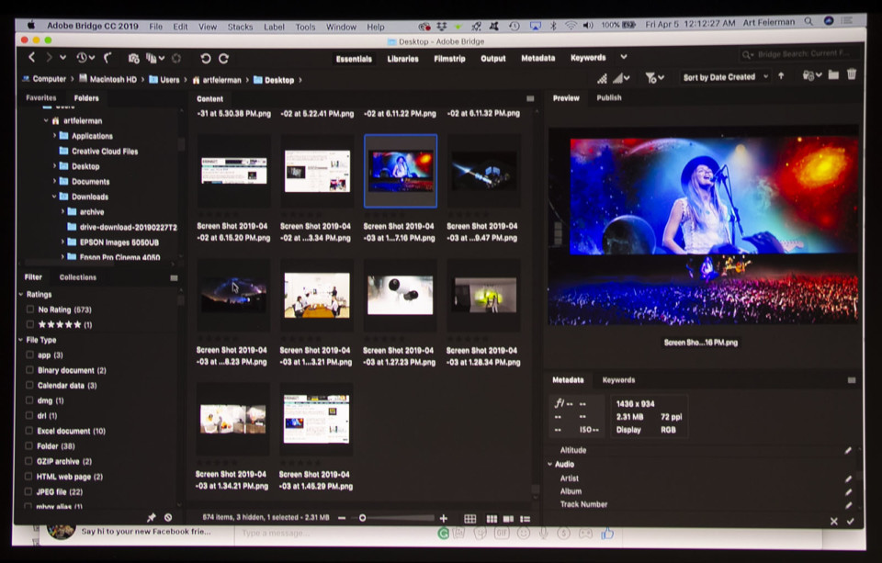Check the Folder file type filter

point(29,446)
